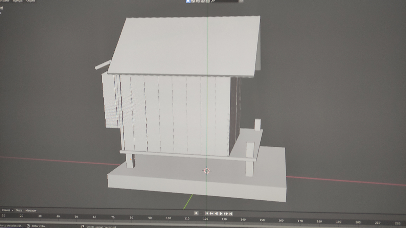Image resolution: width=406 pixels, height=228 pixels.
Task: Open the Objeto menu in the viewport header
Action: coord(30,1)
